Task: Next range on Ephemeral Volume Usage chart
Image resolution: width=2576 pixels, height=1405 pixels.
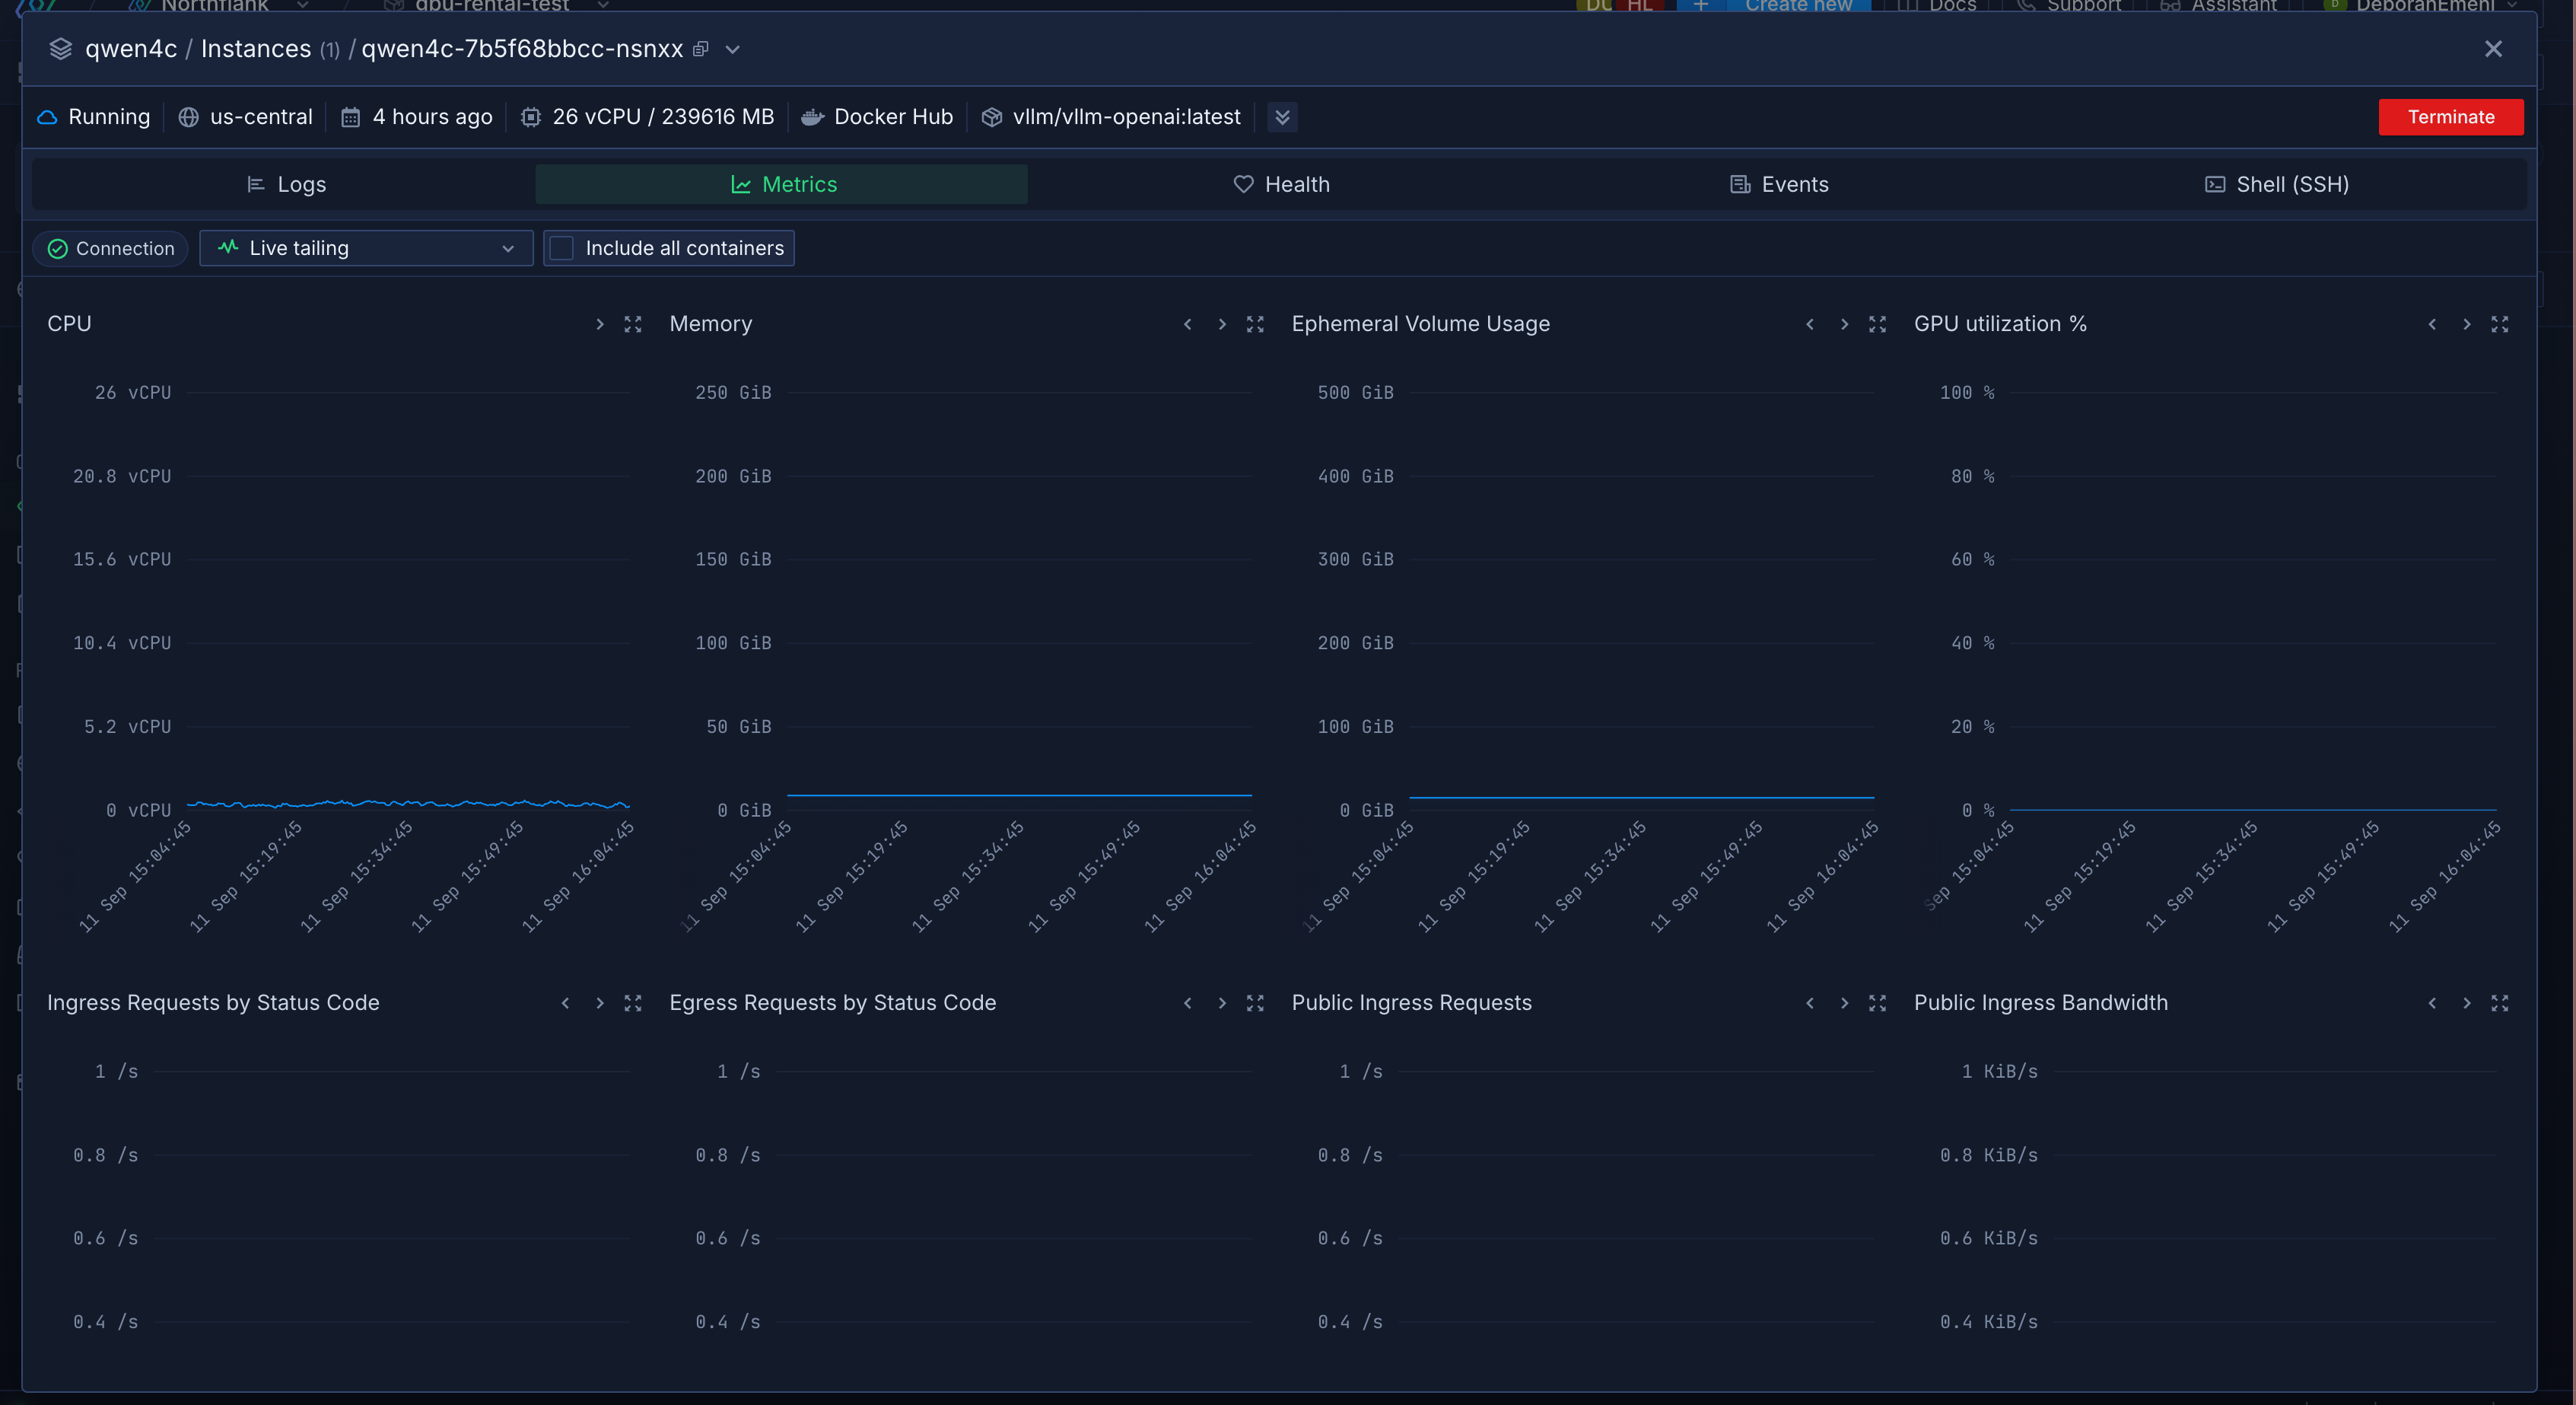Action: (1844, 324)
